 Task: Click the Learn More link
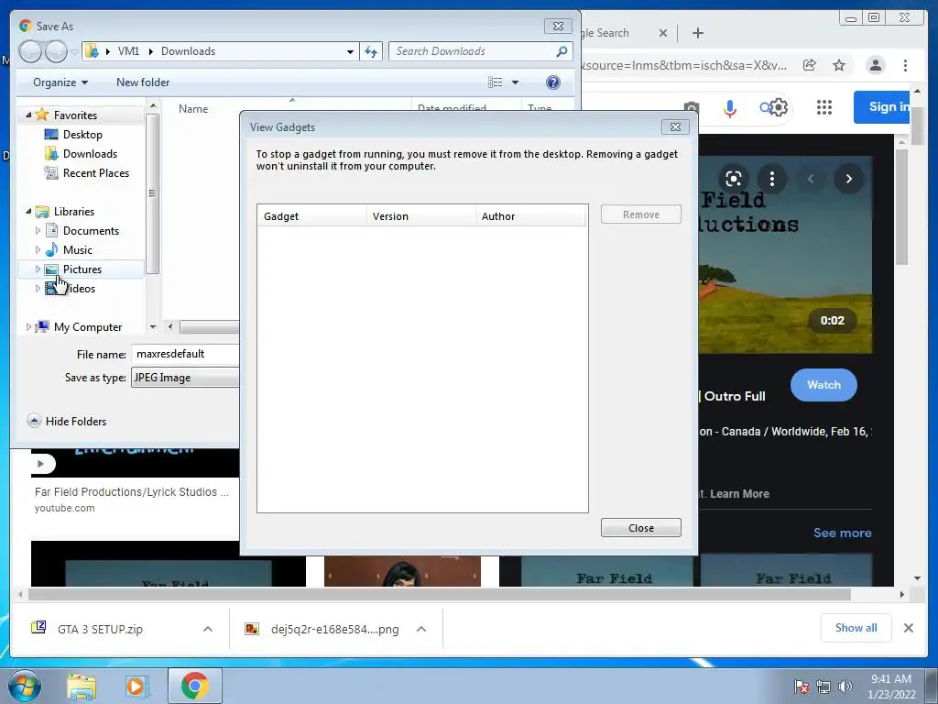tap(739, 494)
